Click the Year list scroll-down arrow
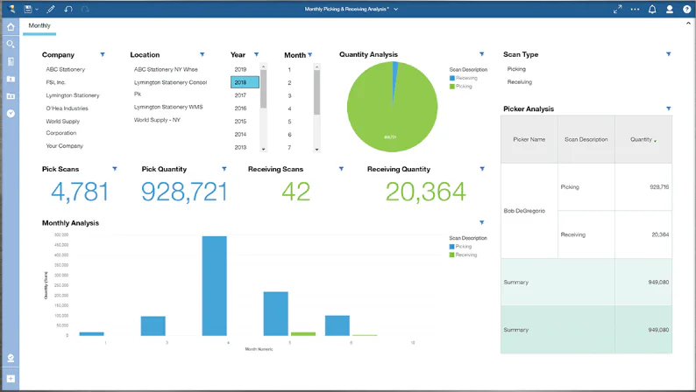Image resolution: width=696 pixels, height=392 pixels. [x=264, y=150]
